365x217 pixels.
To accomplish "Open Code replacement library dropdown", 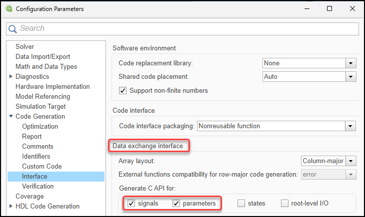I will tap(351, 63).
